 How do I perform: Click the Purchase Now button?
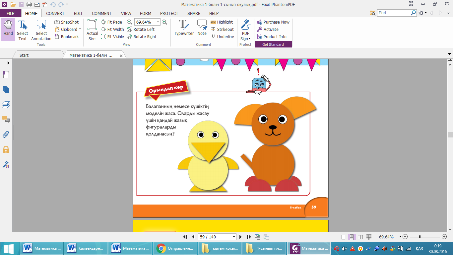(273, 22)
